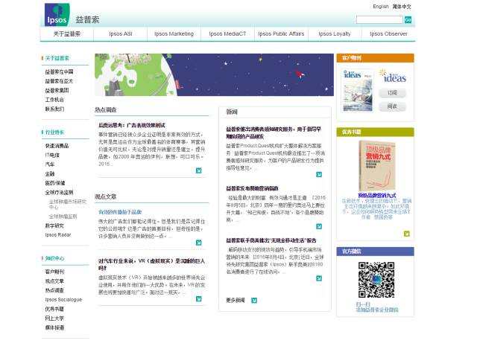Image resolution: width=477 pixels, height=352 pixels.
Task: Open arrow icon under 无现金移动生活 news item
Action: click(319, 278)
